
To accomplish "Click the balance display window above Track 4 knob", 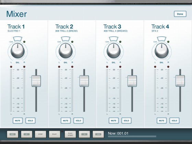I will (x=161, y=39).
